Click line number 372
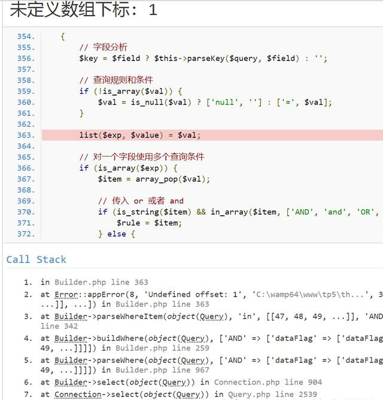383x400 pixels. [26, 234]
